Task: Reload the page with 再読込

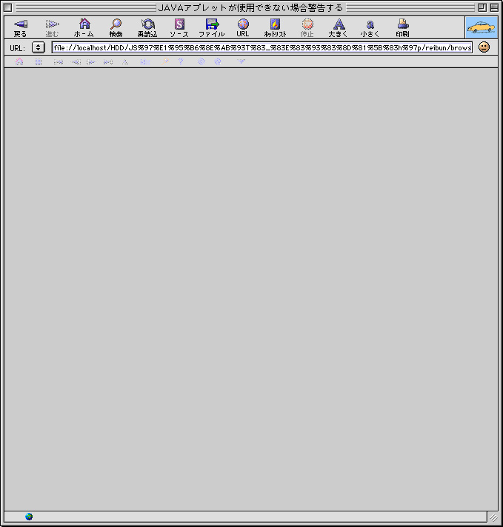Action: 147,28
